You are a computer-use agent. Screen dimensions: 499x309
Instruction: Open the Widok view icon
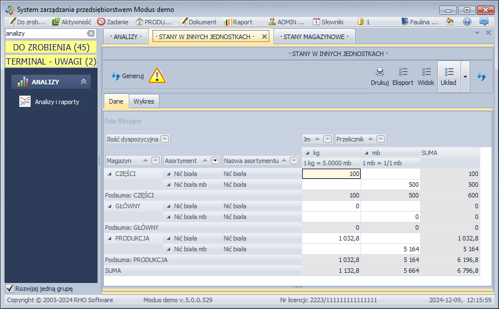click(426, 72)
